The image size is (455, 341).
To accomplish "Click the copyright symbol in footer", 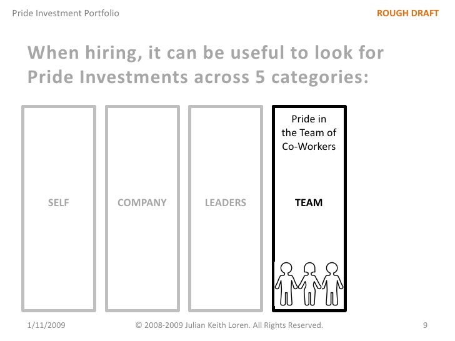I will (139, 325).
